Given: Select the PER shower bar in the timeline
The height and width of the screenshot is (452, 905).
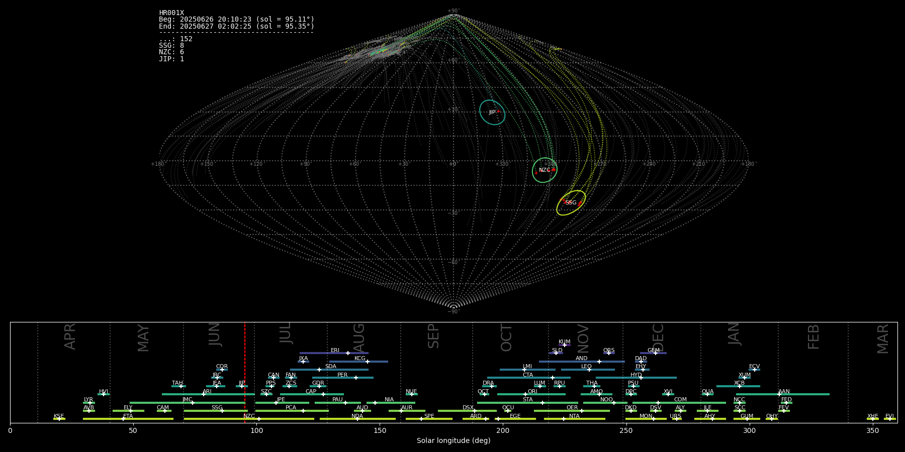Looking at the screenshot, I should coord(343,378).
